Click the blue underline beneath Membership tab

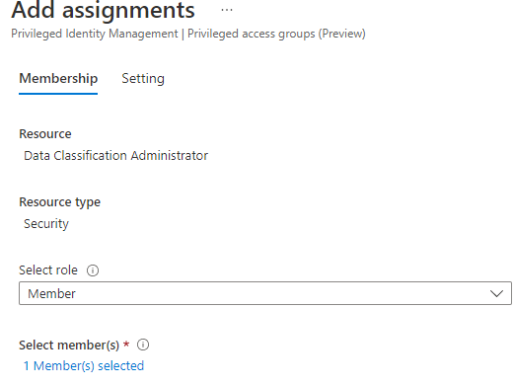coord(58,94)
